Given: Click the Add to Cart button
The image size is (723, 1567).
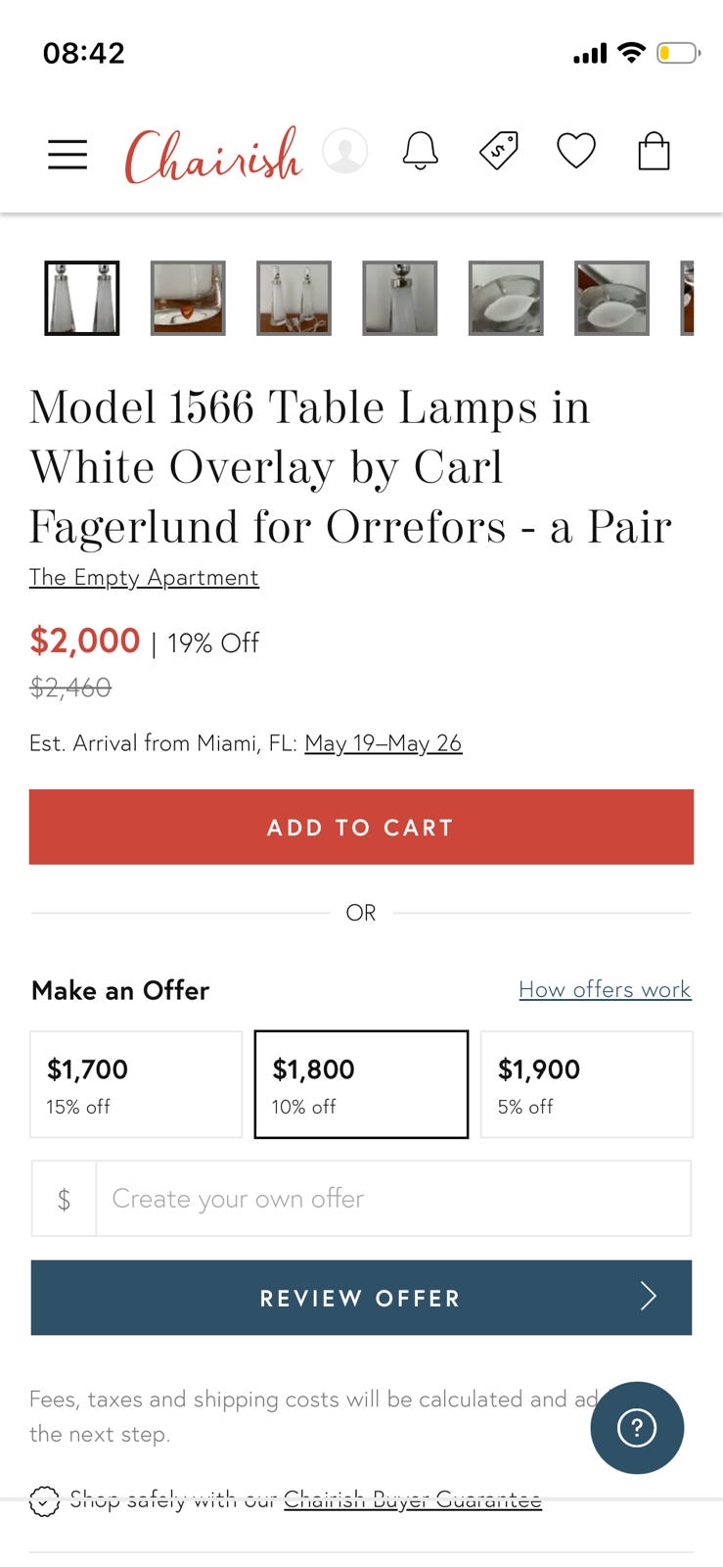Looking at the screenshot, I should click(361, 827).
